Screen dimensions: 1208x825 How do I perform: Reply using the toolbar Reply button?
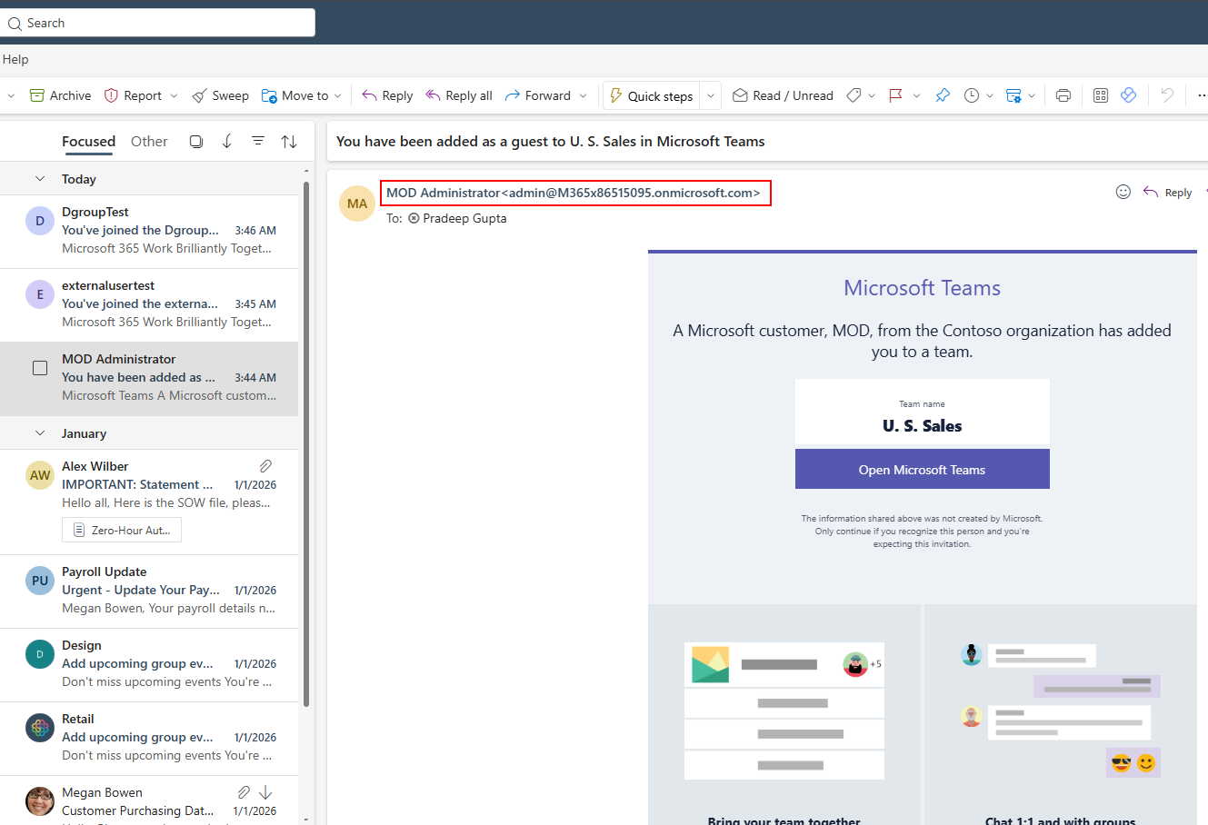(387, 95)
